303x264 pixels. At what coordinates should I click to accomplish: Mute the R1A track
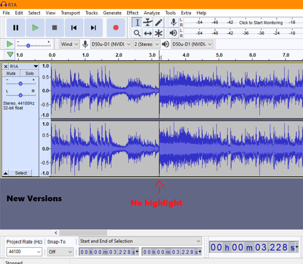click(x=11, y=73)
